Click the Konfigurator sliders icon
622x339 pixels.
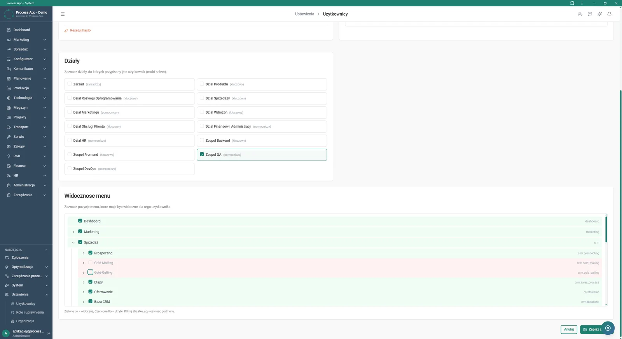(x=9, y=59)
